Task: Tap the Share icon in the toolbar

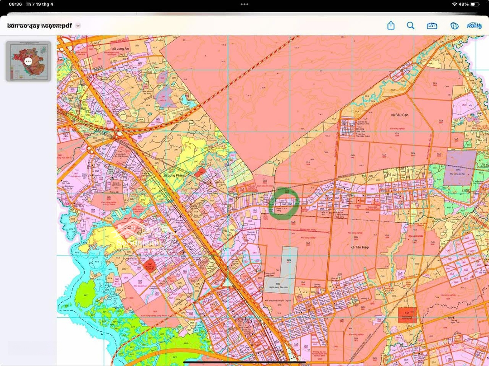Action: point(391,26)
